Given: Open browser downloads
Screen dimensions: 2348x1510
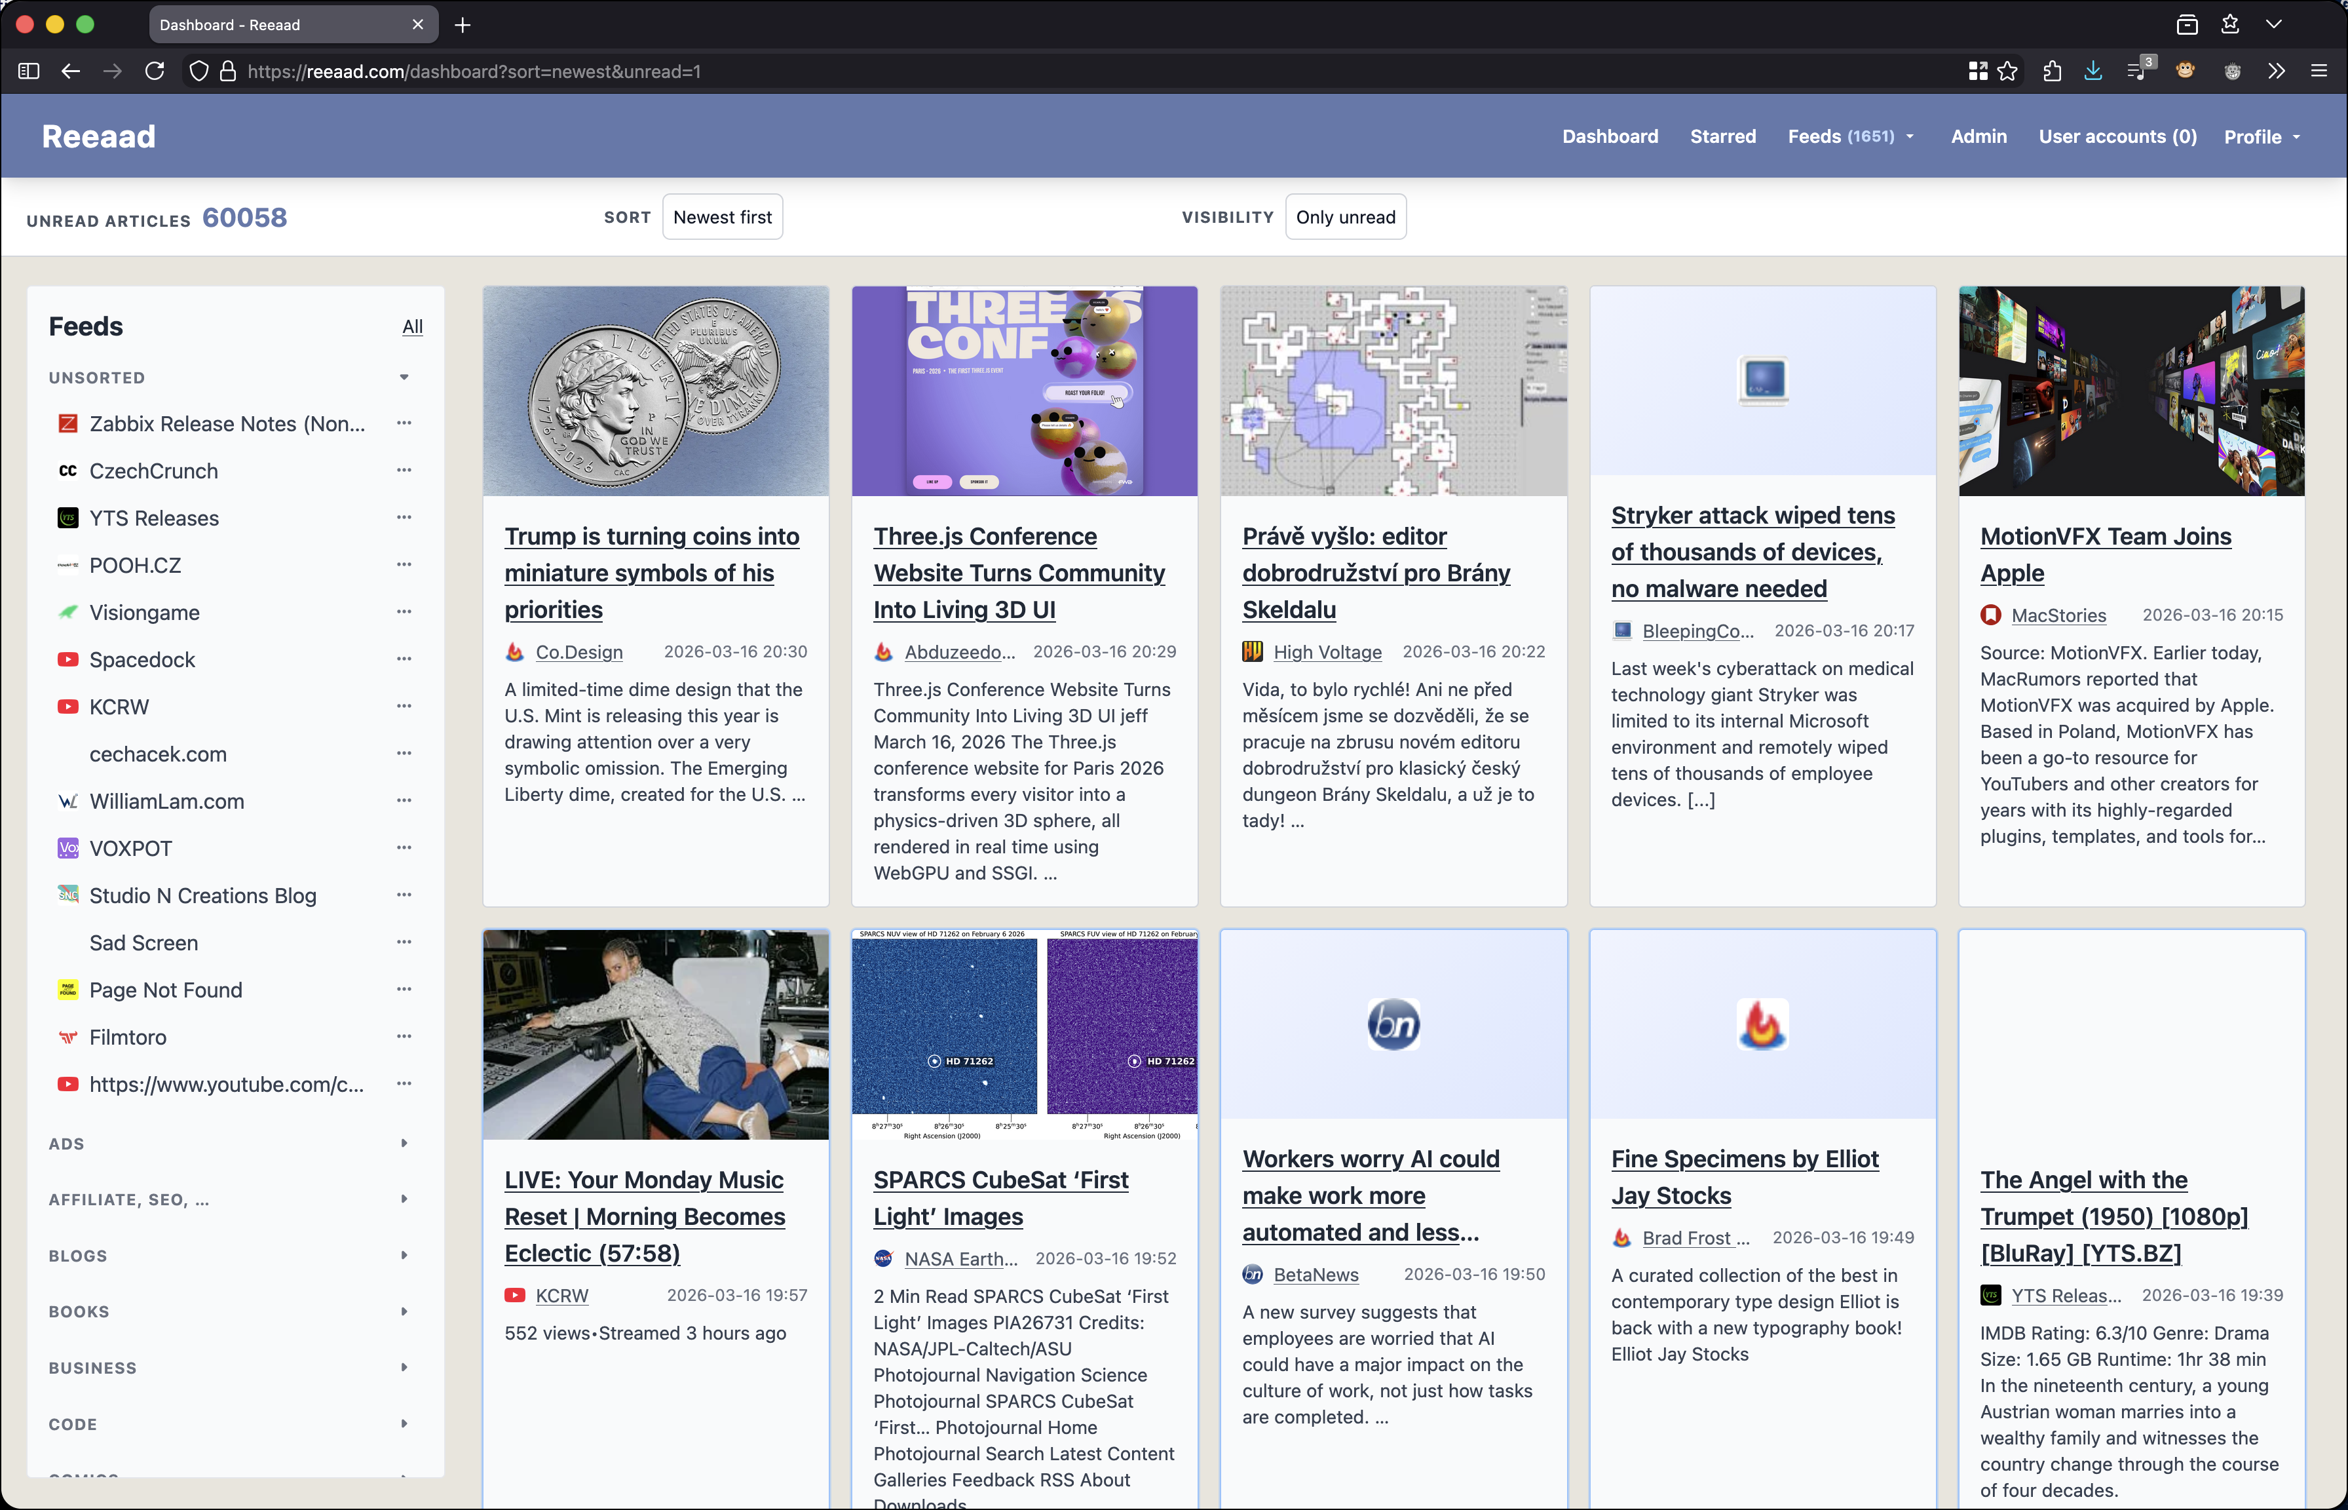Looking at the screenshot, I should coord(2093,71).
